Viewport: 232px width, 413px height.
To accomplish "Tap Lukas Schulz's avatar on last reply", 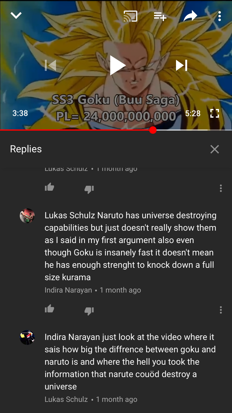I will (x=27, y=337).
